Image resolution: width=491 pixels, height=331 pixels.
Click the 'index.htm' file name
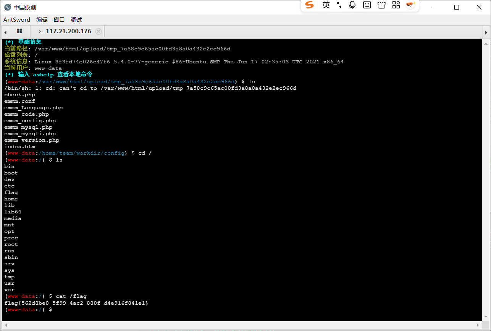tap(19, 147)
